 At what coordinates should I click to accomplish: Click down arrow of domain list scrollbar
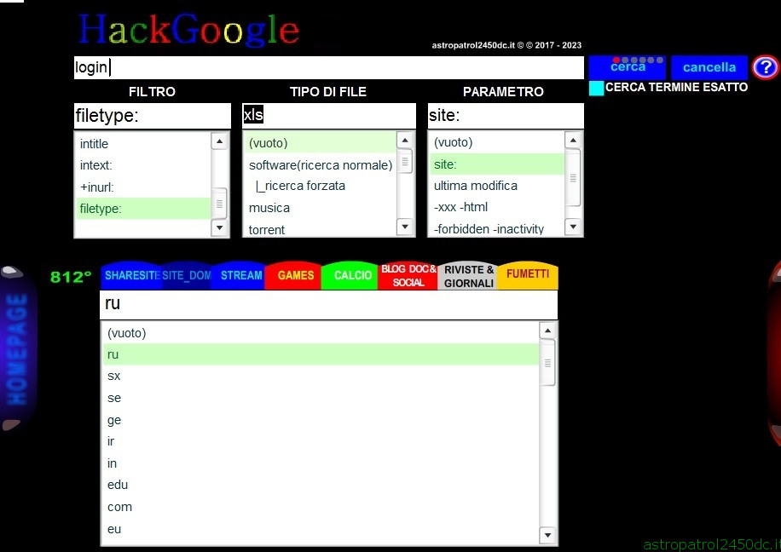(x=547, y=535)
